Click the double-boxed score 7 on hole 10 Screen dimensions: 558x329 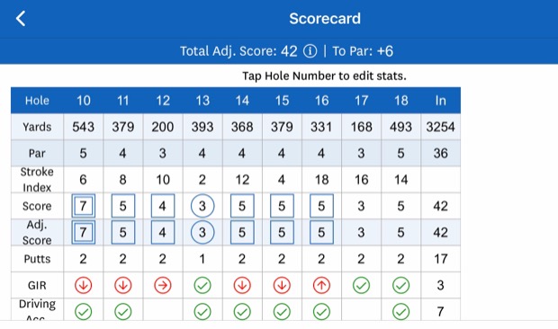pyautogui.click(x=84, y=206)
